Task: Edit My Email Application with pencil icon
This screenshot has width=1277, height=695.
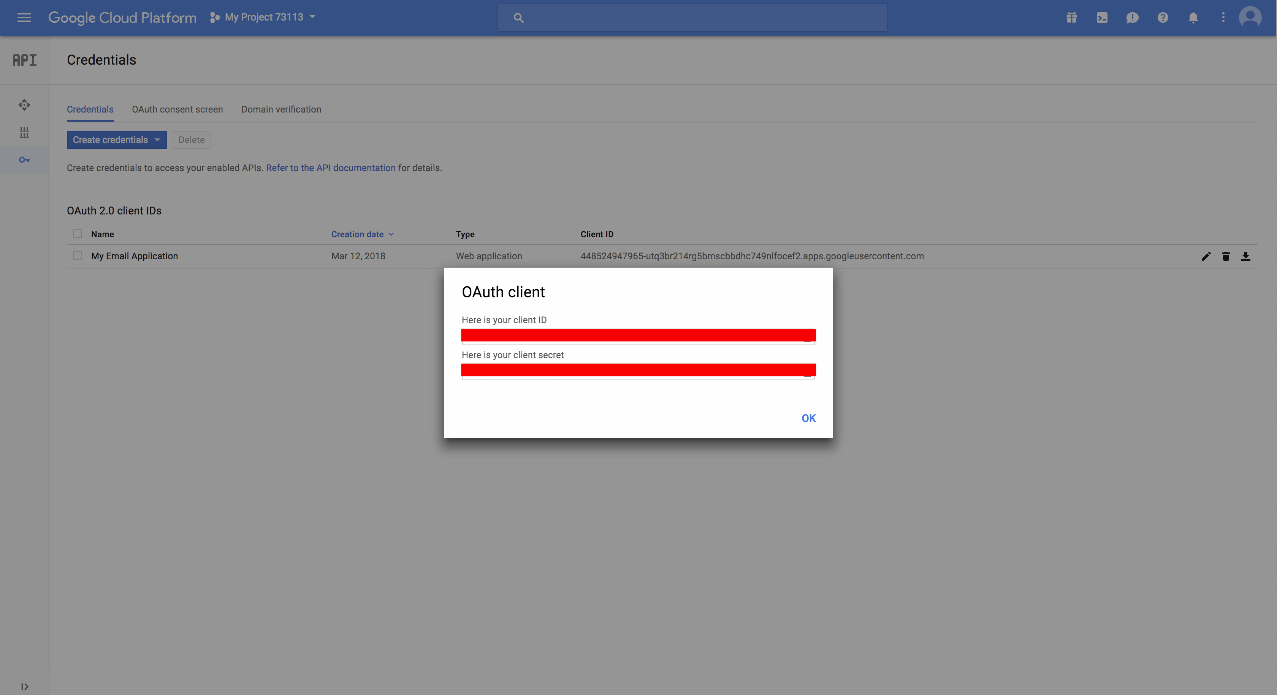Action: pyautogui.click(x=1206, y=257)
